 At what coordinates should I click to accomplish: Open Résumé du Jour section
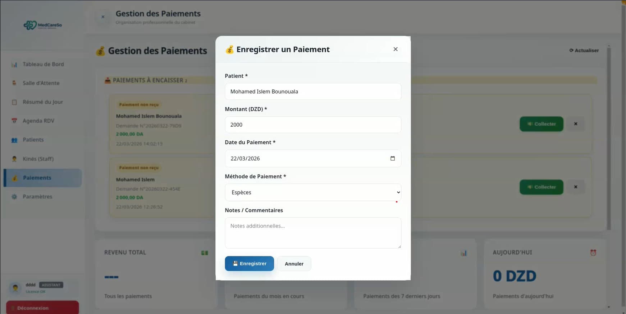43,102
